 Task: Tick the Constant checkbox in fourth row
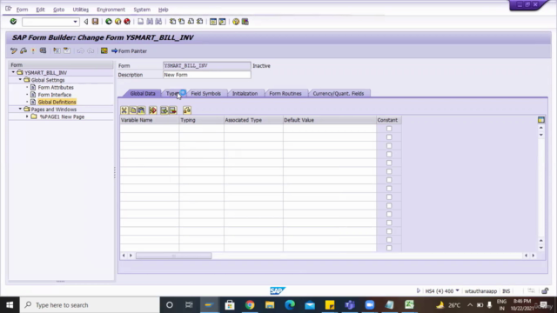(x=389, y=155)
